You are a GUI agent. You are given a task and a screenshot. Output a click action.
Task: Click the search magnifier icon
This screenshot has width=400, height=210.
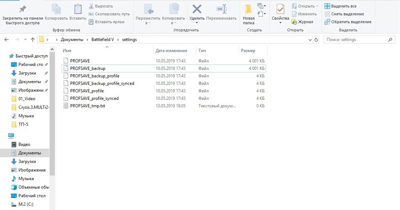pos(390,40)
